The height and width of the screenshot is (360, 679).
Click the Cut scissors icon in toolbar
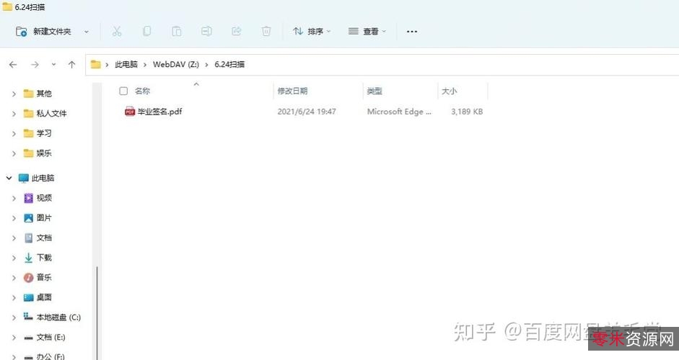click(117, 32)
